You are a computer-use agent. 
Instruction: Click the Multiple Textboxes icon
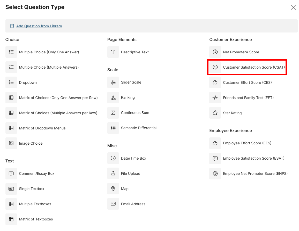point(11,204)
